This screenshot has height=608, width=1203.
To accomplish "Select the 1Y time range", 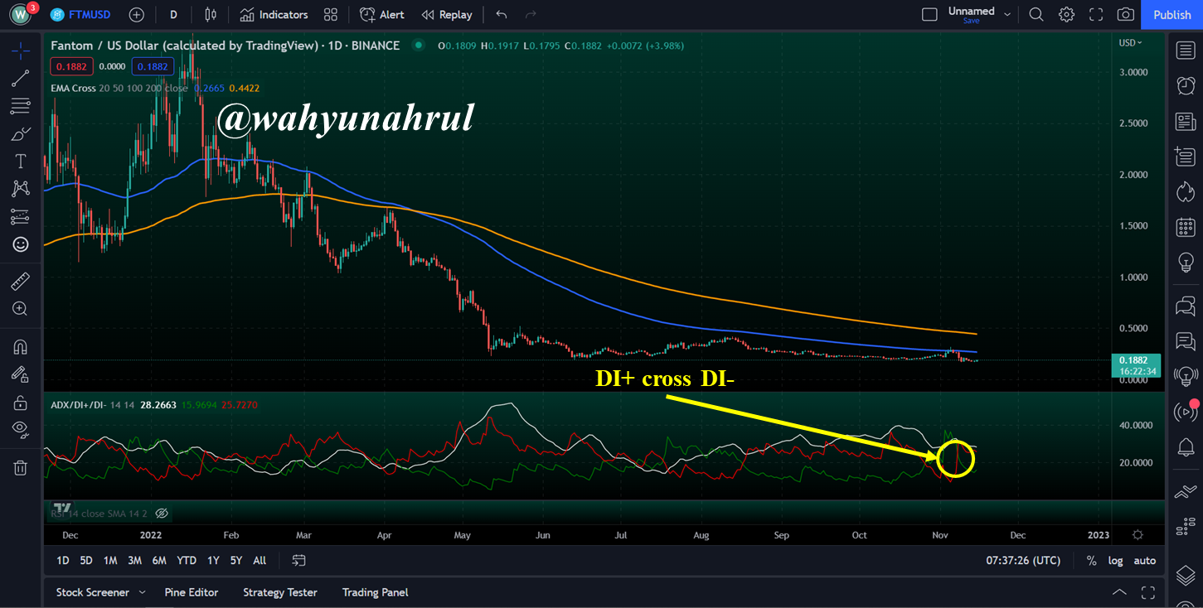I will tap(213, 561).
